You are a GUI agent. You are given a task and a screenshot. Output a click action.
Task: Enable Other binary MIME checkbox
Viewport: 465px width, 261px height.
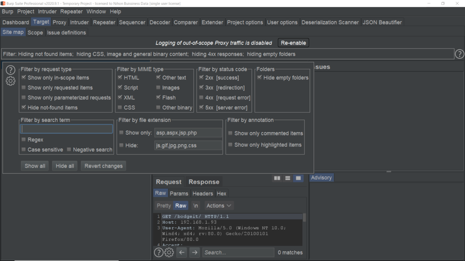point(158,107)
